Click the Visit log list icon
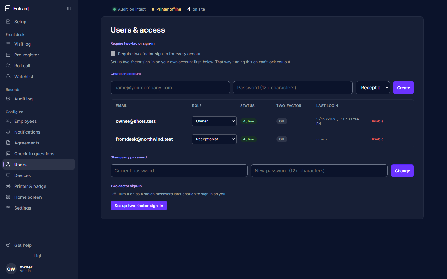447x279 pixels. coord(8,44)
